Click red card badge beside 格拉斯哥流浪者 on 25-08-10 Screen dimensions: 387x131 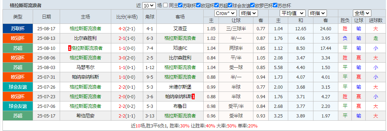(70, 48)
